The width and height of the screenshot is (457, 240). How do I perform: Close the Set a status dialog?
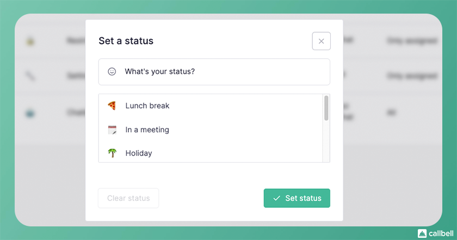click(x=321, y=41)
